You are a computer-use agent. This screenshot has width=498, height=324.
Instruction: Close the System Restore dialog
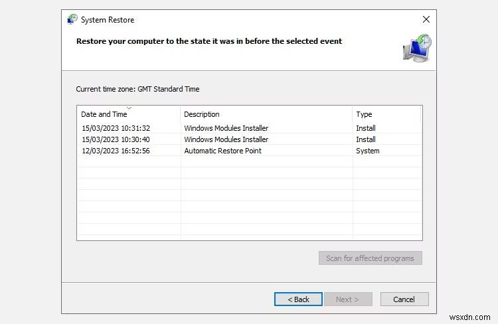coord(426,19)
